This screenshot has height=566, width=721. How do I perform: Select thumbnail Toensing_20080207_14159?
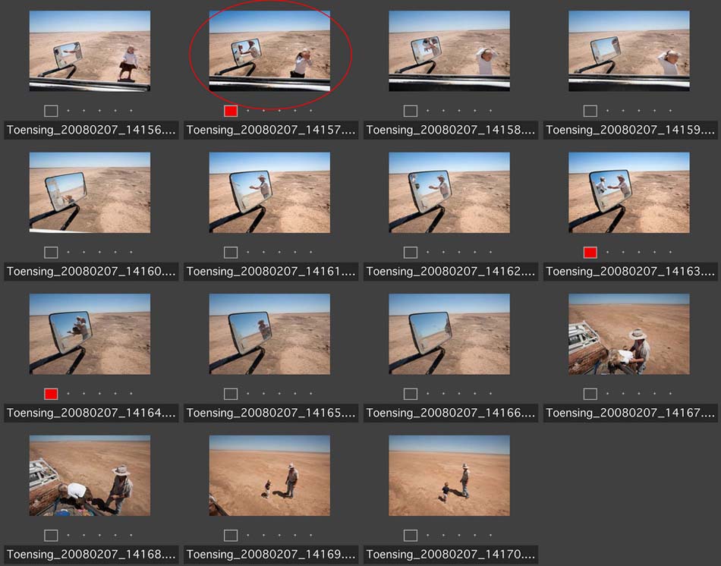pyautogui.click(x=629, y=51)
